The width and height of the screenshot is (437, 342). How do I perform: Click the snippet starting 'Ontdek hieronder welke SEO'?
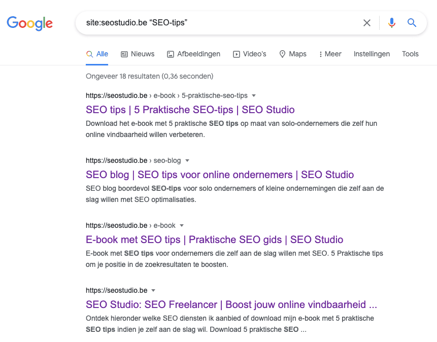tap(230, 324)
